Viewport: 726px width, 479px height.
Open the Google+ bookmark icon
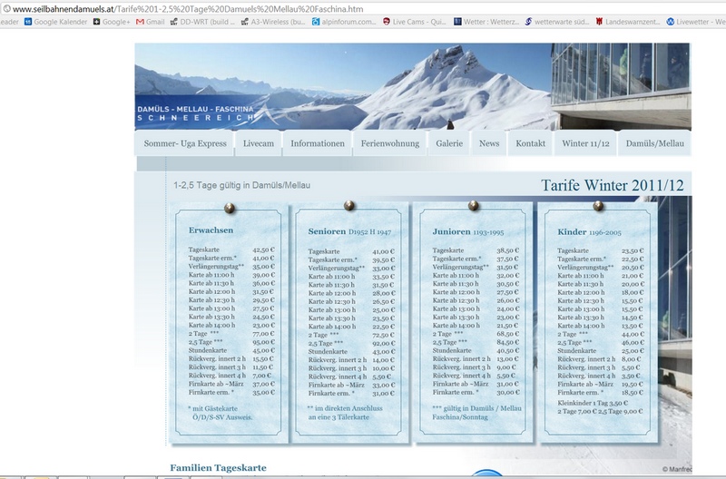point(96,20)
